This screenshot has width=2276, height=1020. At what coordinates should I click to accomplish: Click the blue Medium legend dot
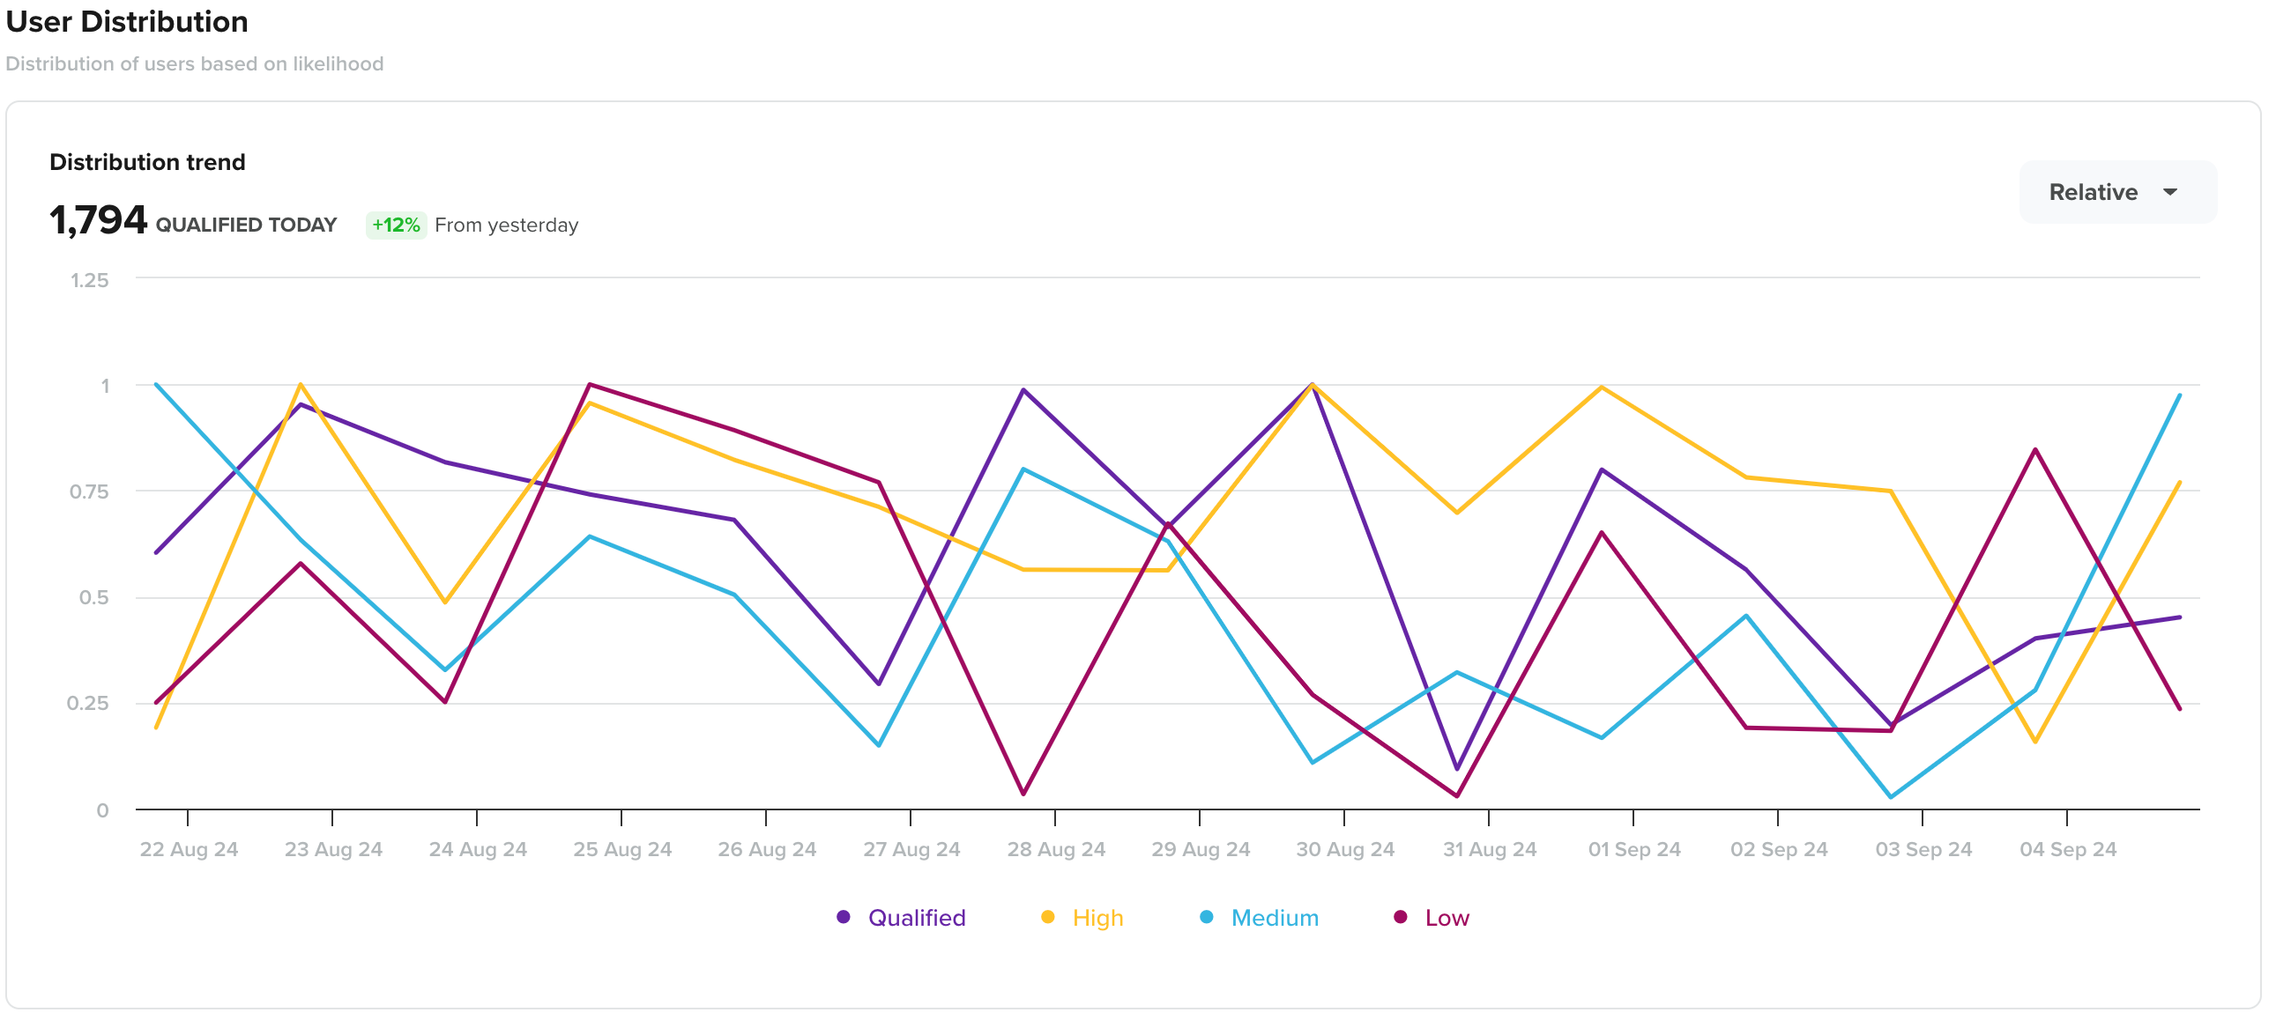[x=1205, y=917]
